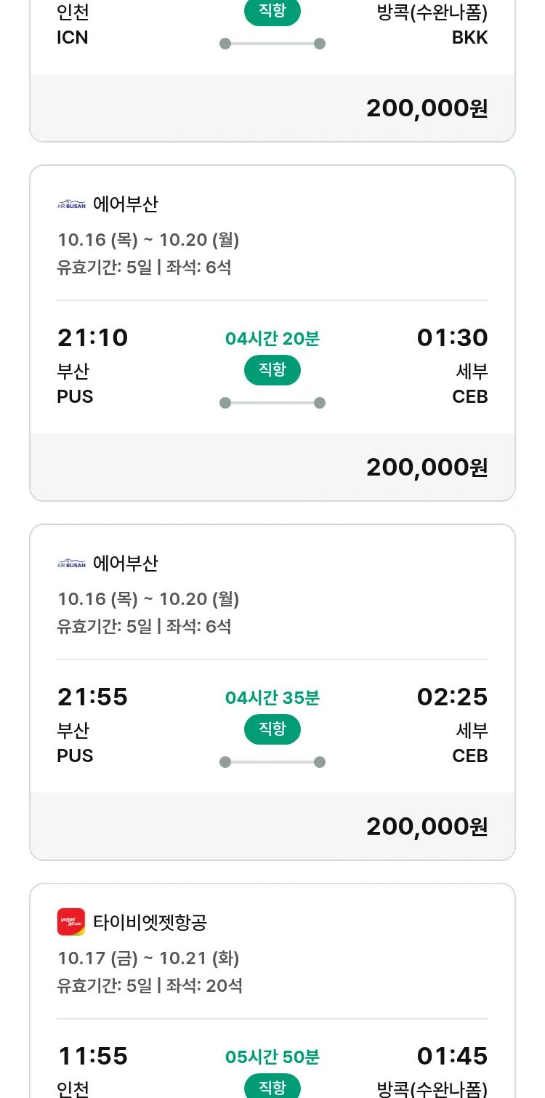Select the 200,000원 price of the 21:10 flight

[x=427, y=467]
